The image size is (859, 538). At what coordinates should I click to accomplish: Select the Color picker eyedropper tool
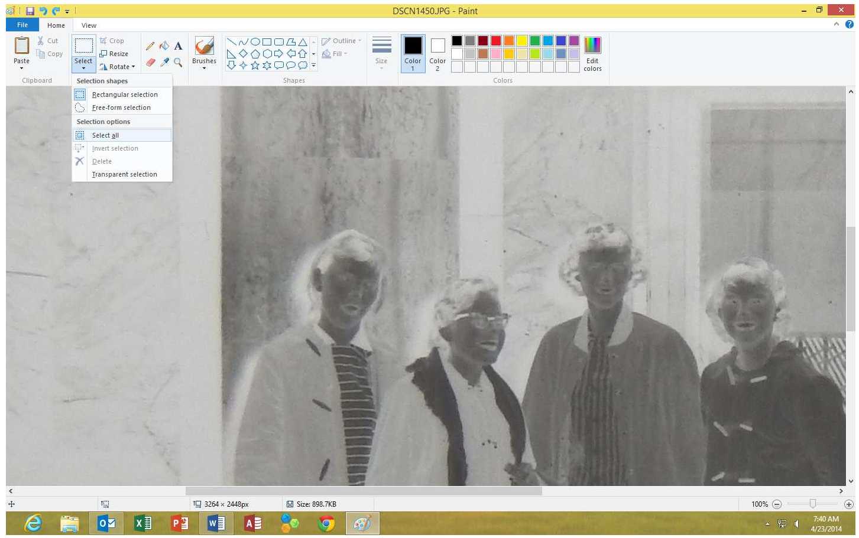pos(164,62)
